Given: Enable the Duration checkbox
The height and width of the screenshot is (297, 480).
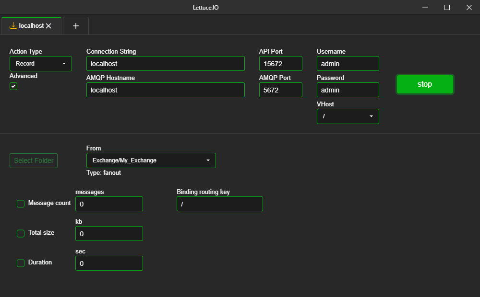Looking at the screenshot, I should point(21,263).
